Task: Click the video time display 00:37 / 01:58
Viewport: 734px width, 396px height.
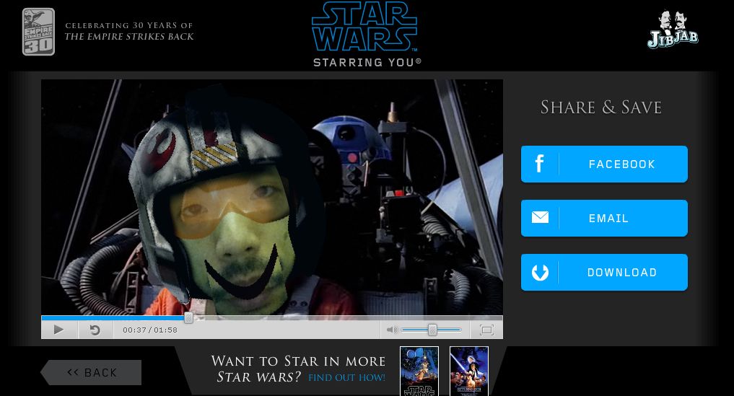Action: point(150,330)
